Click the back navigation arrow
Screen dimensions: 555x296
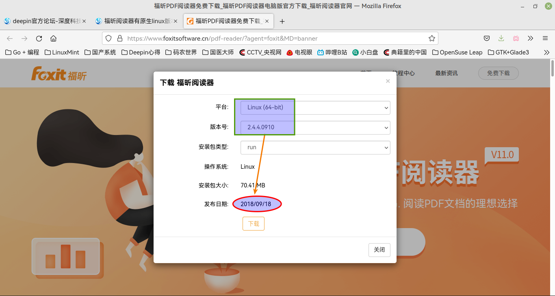(9, 38)
